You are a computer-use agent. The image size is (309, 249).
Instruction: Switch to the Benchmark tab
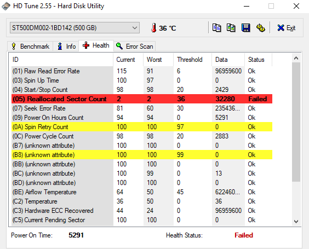click(x=30, y=47)
